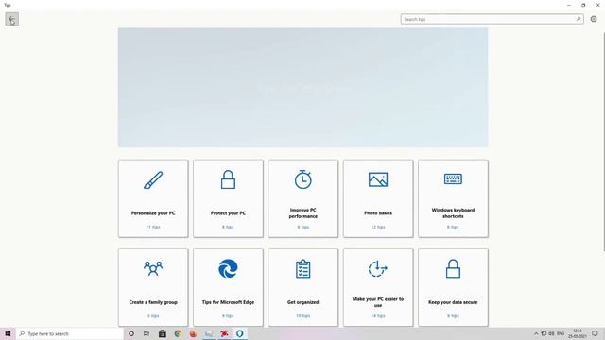
Task: Click the search magnifier icon in Search tips
Action: [x=579, y=19]
